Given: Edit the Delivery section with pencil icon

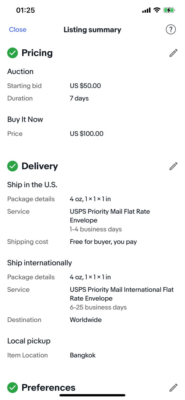Looking at the screenshot, I should tap(173, 166).
